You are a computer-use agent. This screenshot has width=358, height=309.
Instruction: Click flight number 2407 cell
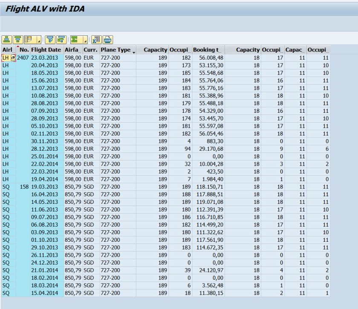click(23, 57)
